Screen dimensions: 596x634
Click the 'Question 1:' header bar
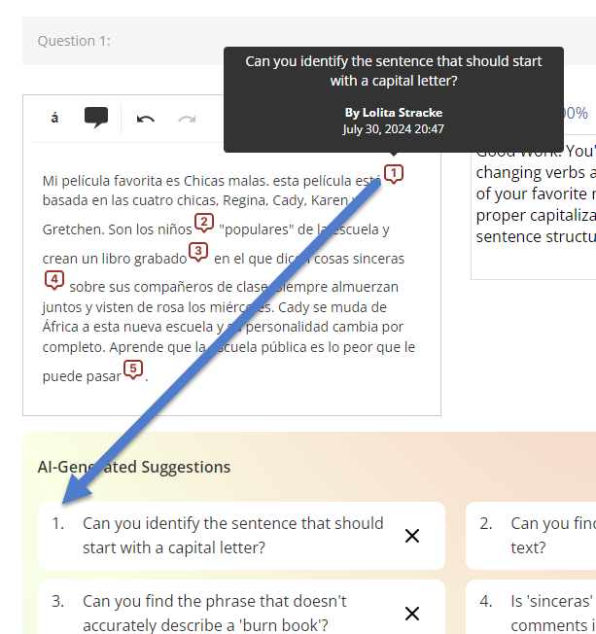[309, 41]
